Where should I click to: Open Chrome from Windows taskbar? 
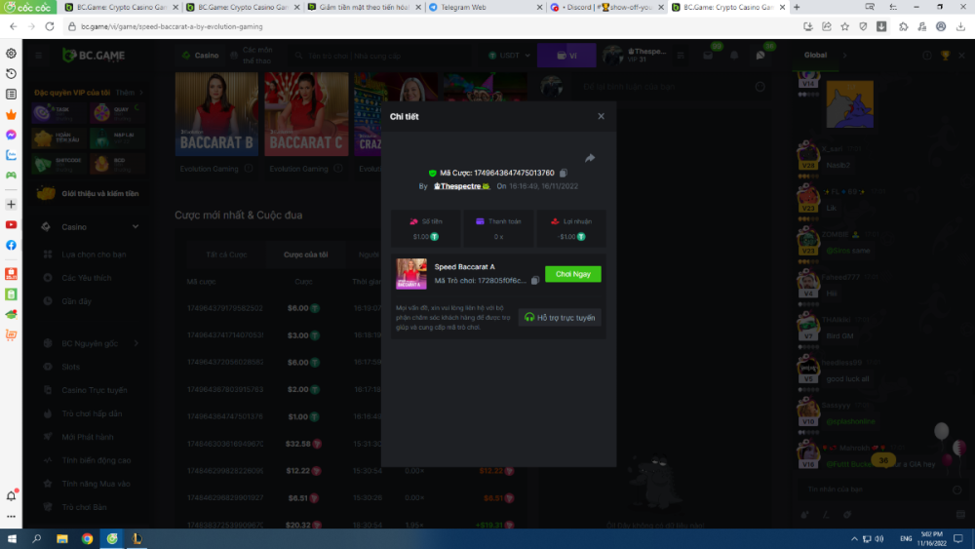point(87,538)
